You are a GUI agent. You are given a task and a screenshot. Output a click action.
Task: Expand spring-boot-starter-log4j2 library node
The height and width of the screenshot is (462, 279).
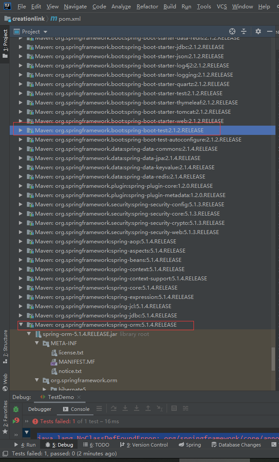coord(20,65)
